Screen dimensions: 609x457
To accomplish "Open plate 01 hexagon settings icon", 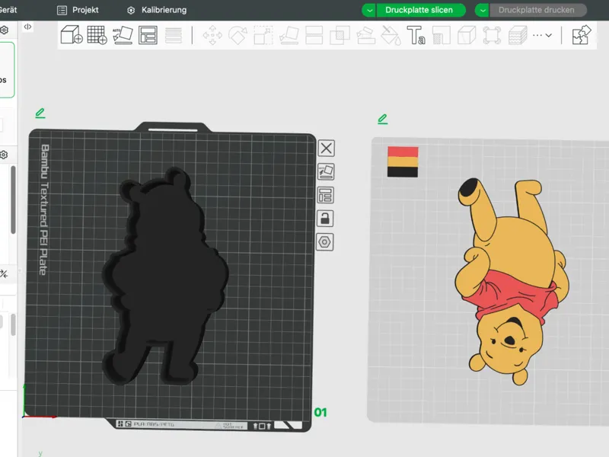I will pos(325,242).
